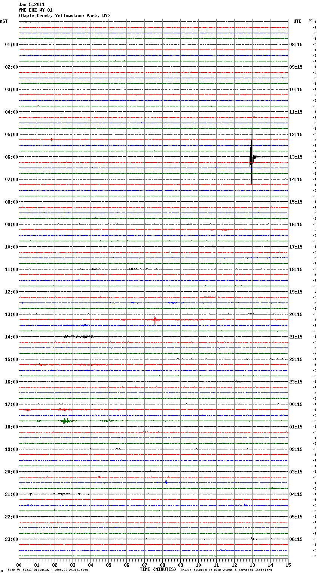The image size is (318, 575).
Task: Click the '00' minute axis tick label
Action: tap(19, 565)
